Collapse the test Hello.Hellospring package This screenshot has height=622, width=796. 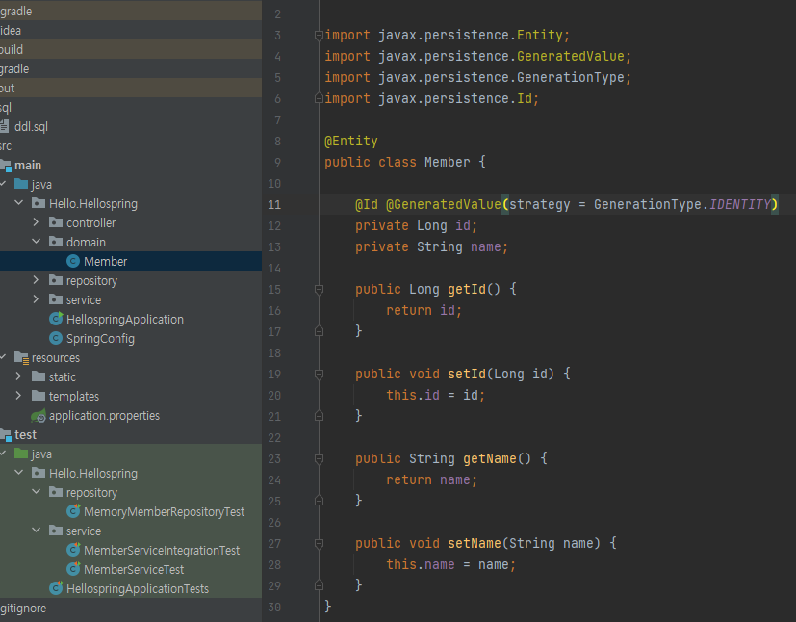pos(19,473)
